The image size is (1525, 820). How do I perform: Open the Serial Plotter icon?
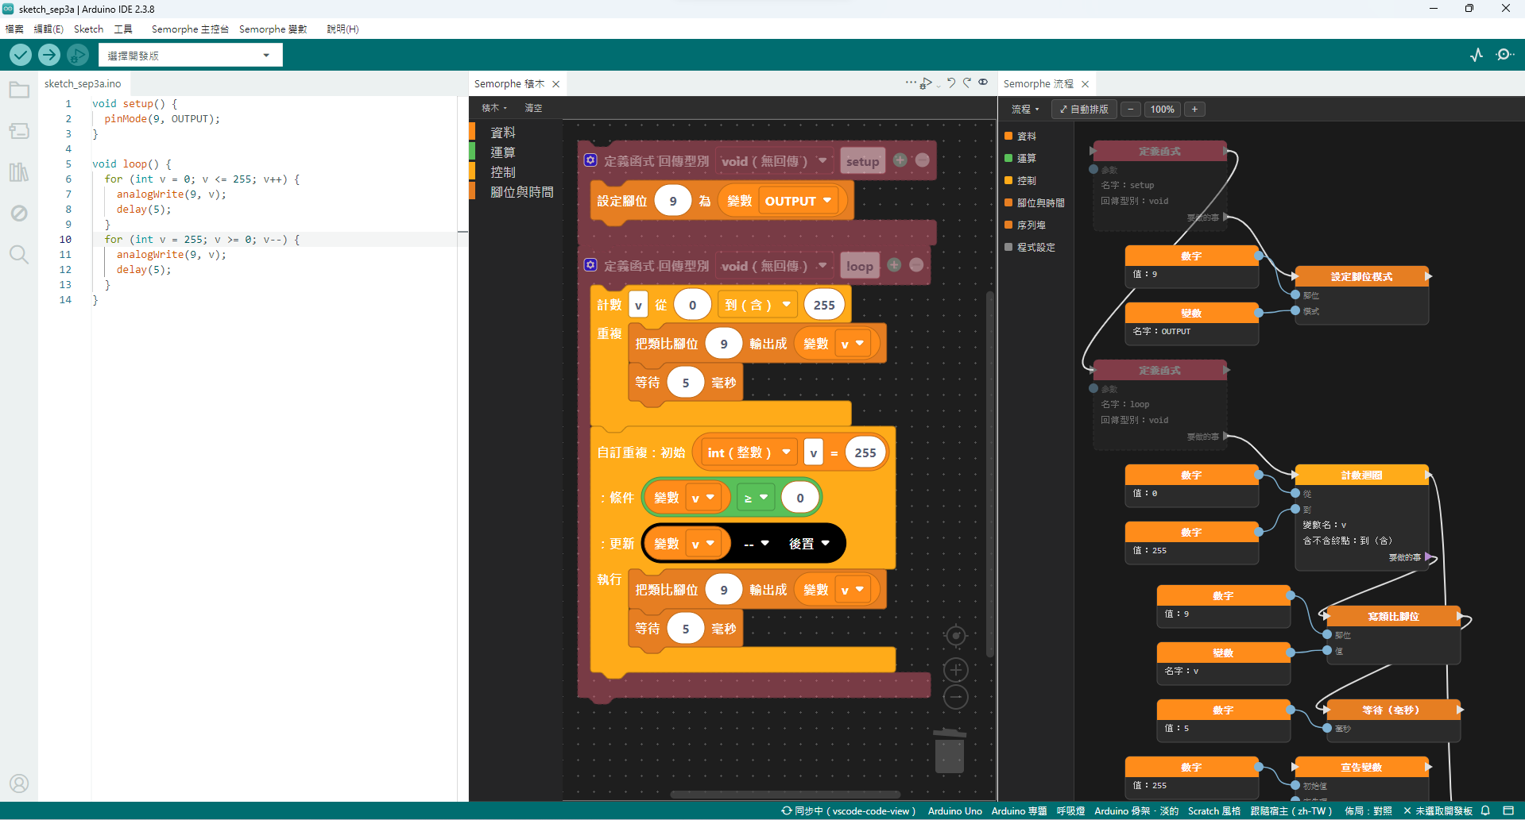point(1477,55)
